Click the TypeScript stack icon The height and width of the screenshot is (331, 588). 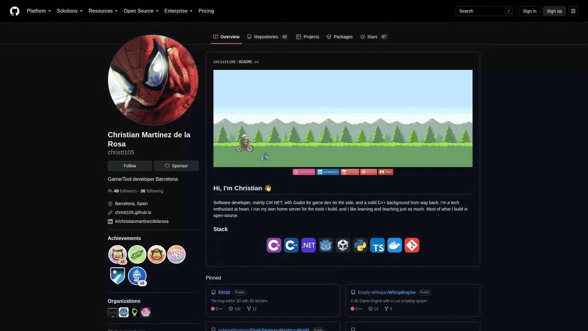[377, 245]
